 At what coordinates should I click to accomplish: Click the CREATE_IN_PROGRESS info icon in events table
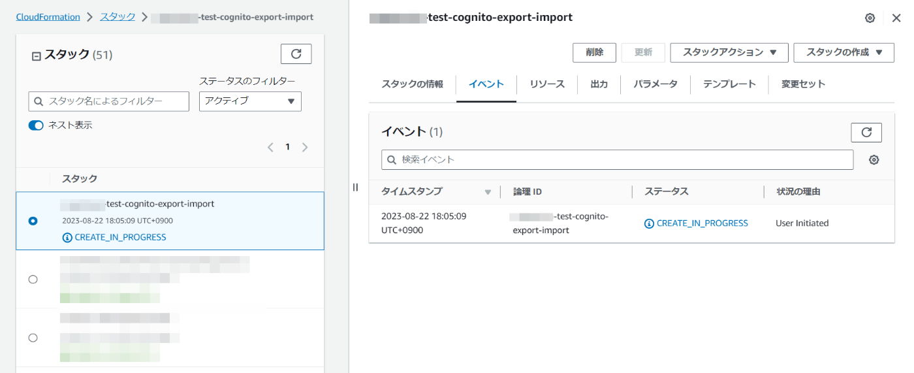(649, 223)
